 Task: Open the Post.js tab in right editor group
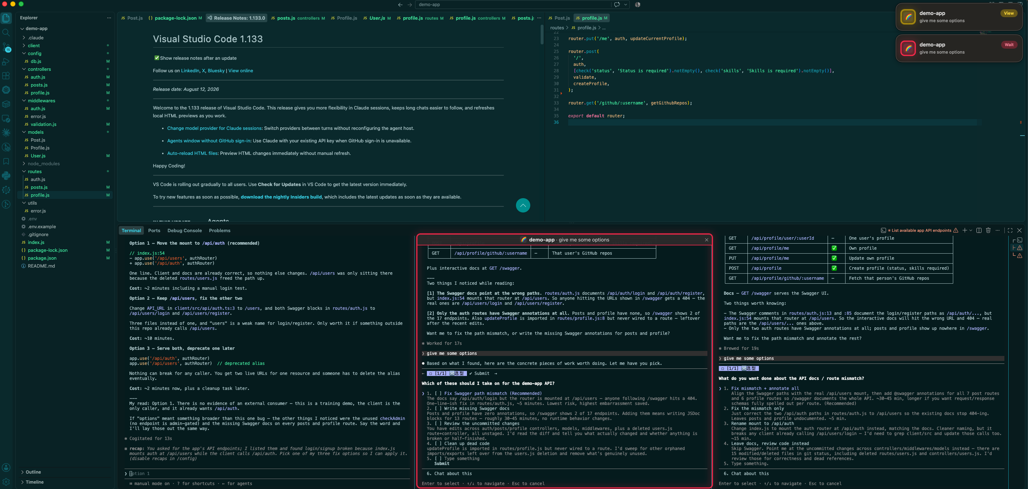coord(559,18)
